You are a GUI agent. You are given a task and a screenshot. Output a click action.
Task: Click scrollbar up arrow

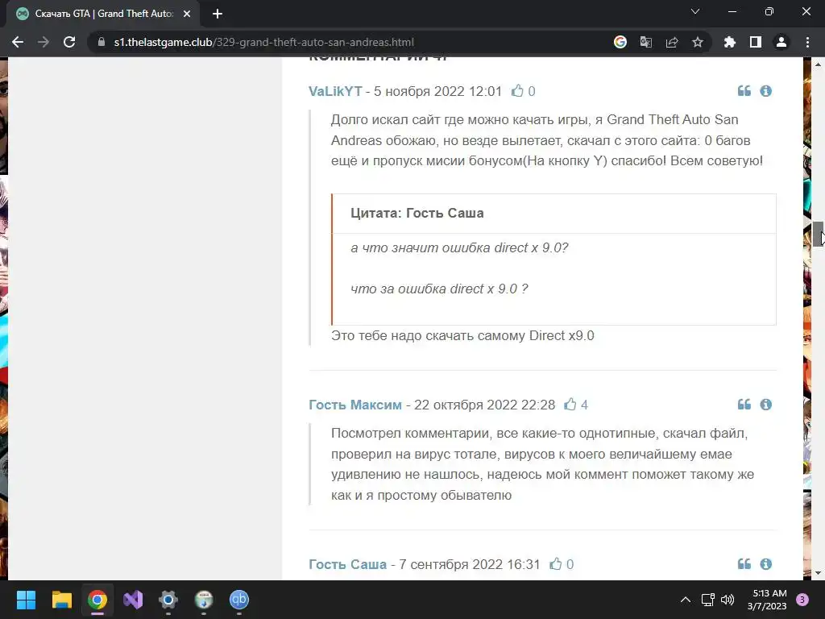818,64
